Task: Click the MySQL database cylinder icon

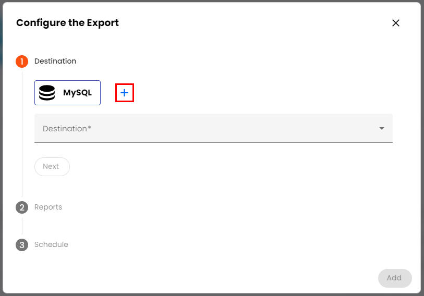Action: [x=47, y=93]
